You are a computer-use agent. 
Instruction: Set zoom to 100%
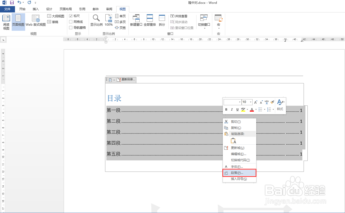pos(109,20)
